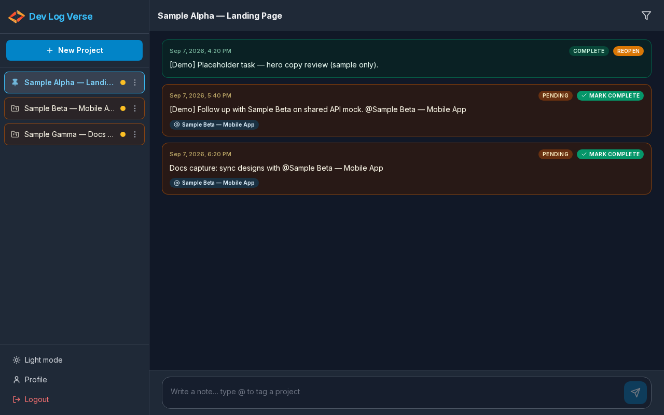
Task: Focus the Write a note input field
Action: point(394,392)
